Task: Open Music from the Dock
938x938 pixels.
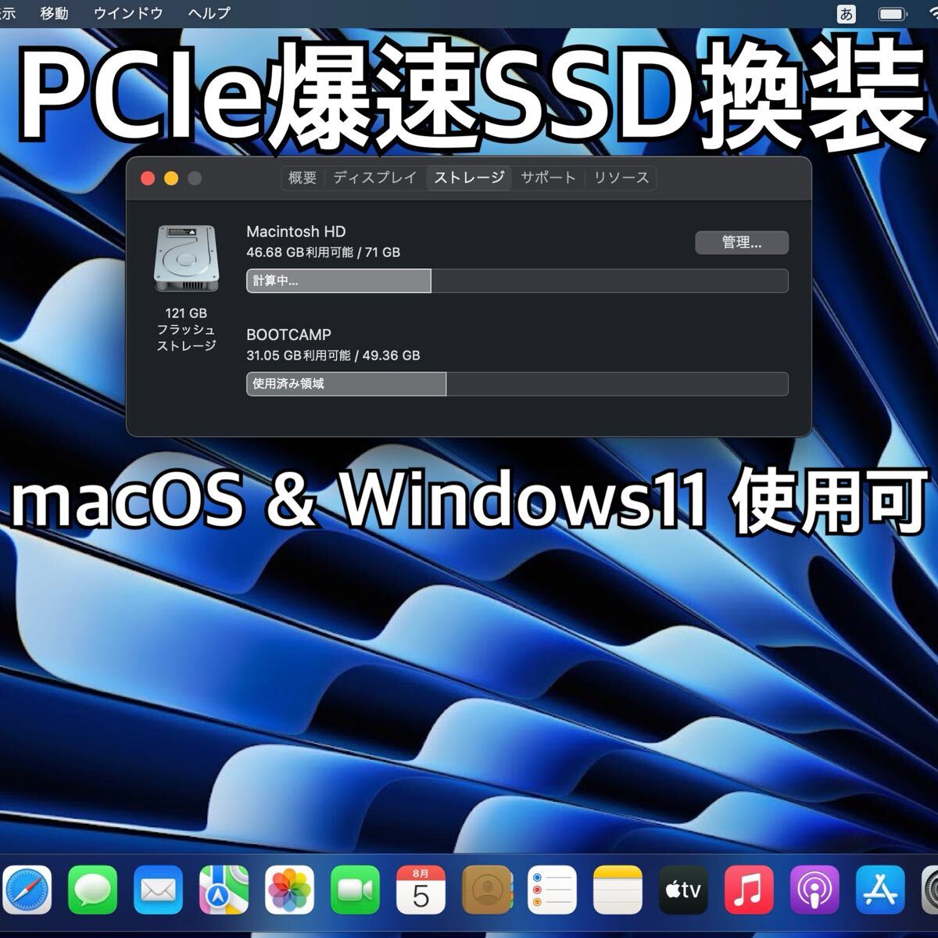Action: (x=749, y=890)
